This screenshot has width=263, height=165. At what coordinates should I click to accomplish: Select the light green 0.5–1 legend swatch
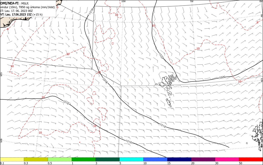60,159
